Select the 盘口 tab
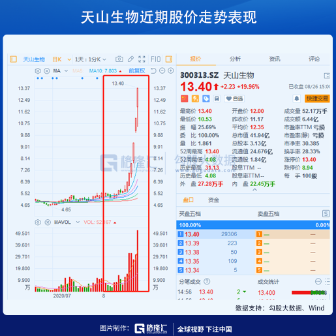The height and width of the screenshot is (336, 336). (189, 200)
